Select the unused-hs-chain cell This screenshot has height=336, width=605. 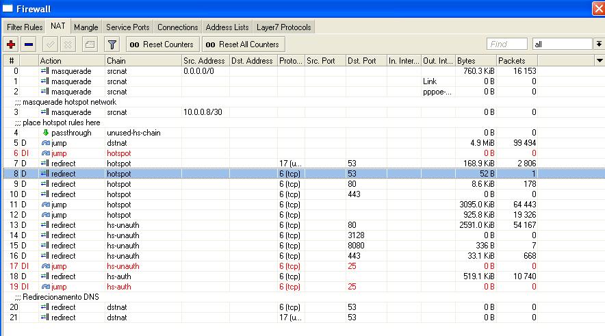(x=133, y=133)
